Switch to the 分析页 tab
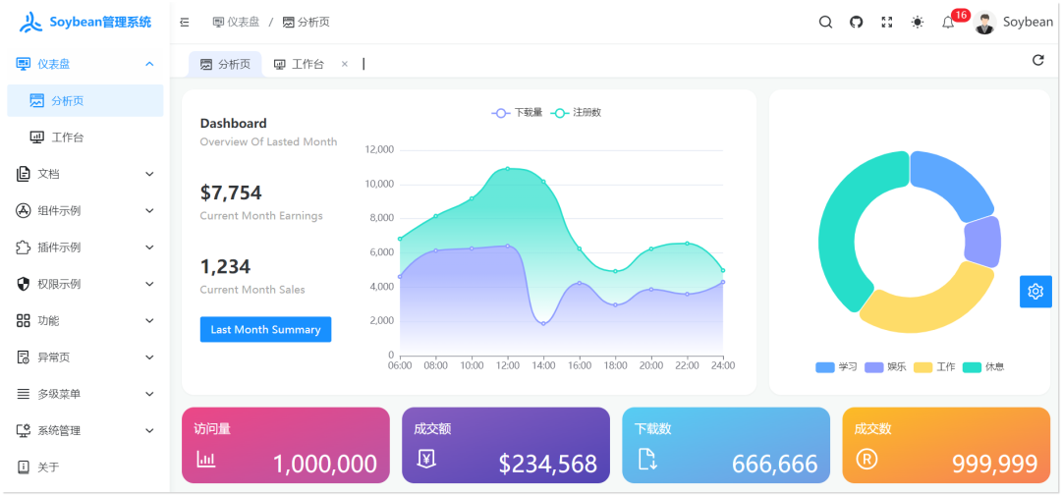Image resolution: width=1061 pixels, height=495 pixels. tap(225, 64)
